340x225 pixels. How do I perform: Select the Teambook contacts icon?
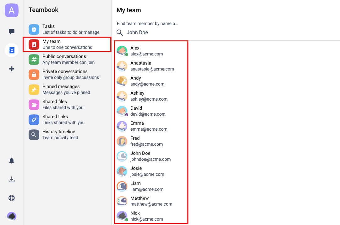click(12, 50)
